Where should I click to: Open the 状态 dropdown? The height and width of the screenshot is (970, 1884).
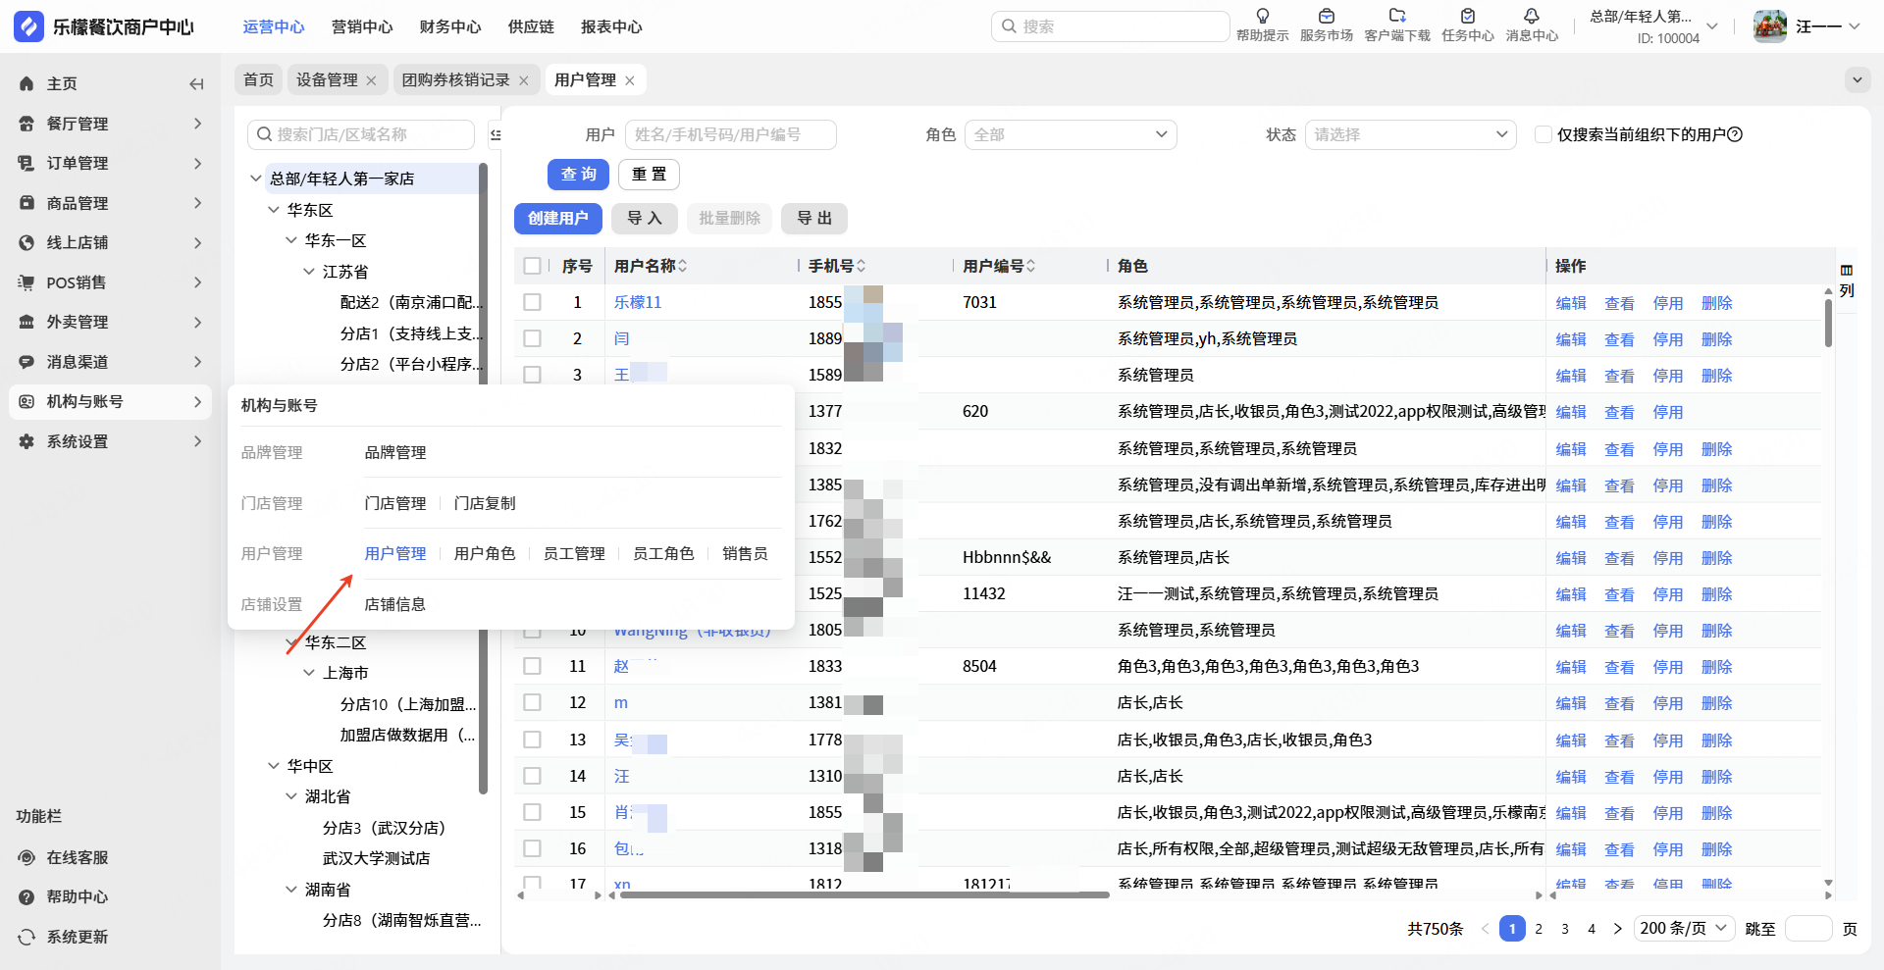click(x=1410, y=134)
